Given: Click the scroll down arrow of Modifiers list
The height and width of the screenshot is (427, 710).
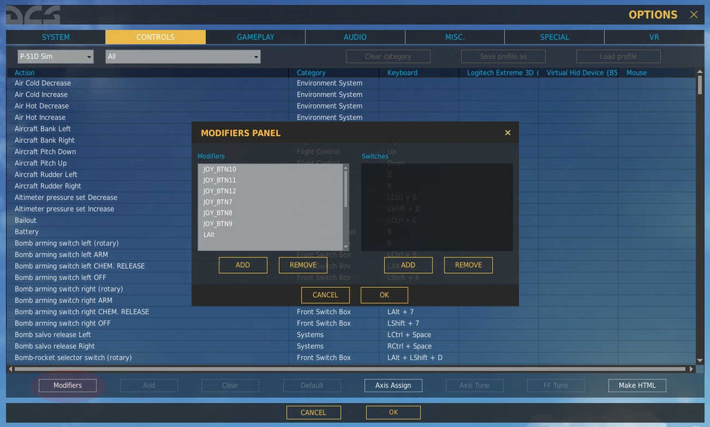Looking at the screenshot, I should click(x=346, y=247).
